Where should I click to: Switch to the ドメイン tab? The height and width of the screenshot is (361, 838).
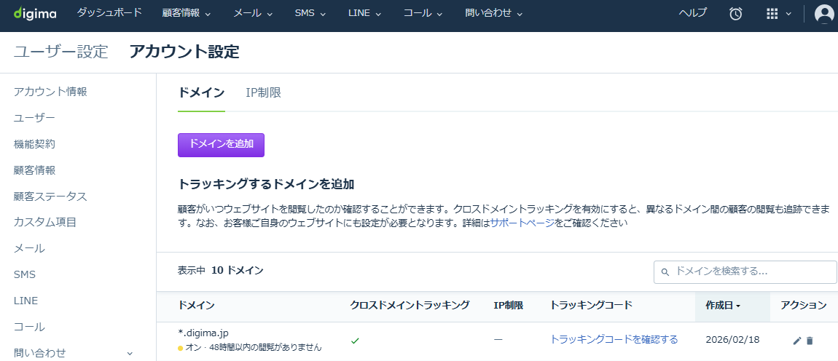(201, 93)
